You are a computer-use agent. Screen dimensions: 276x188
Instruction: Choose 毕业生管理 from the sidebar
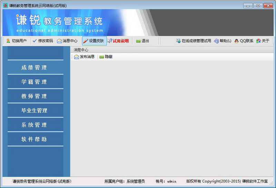click(x=34, y=111)
